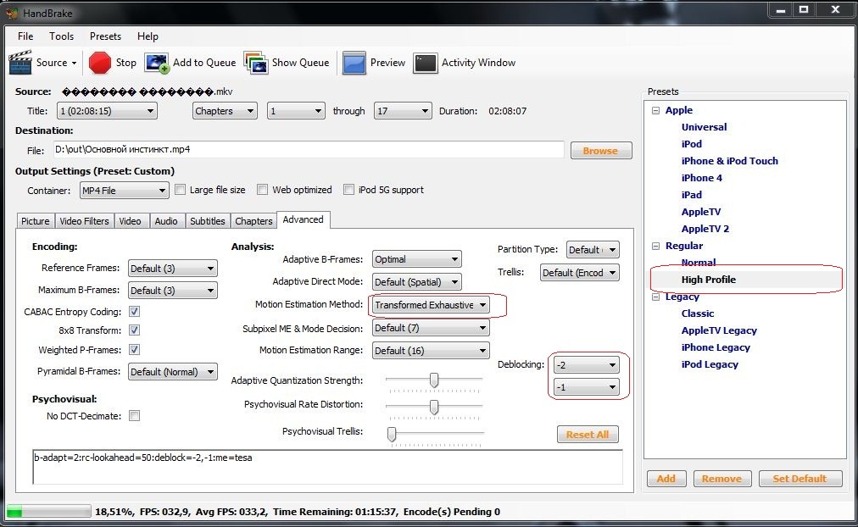This screenshot has height=527, width=858.
Task: Open the Trellis dropdown
Action: point(579,272)
